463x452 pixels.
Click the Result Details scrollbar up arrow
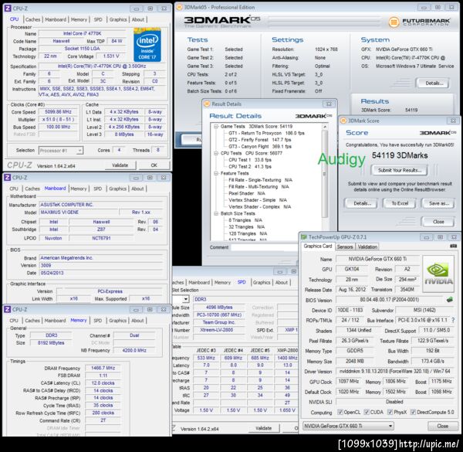click(x=325, y=127)
